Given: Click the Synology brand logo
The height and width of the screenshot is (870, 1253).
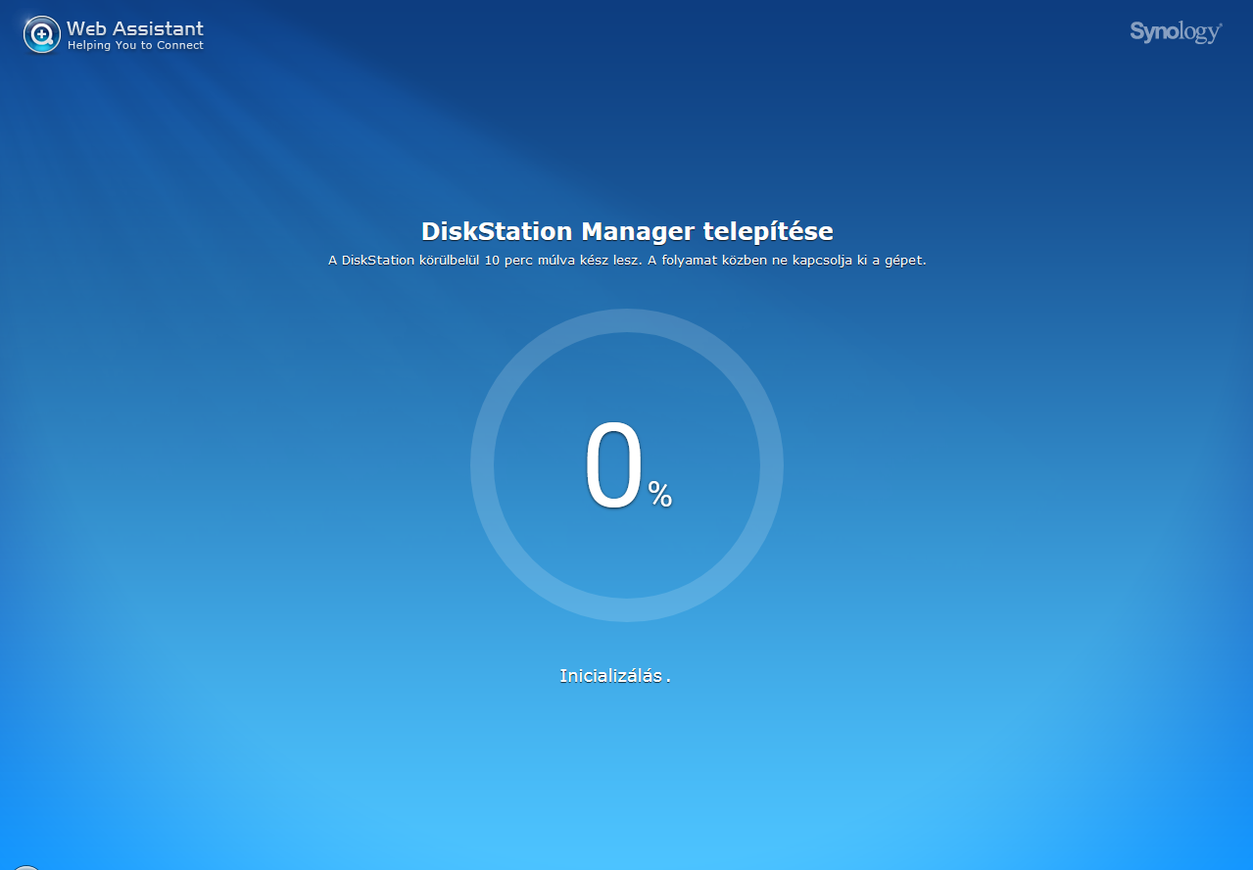Looking at the screenshot, I should click(1176, 32).
